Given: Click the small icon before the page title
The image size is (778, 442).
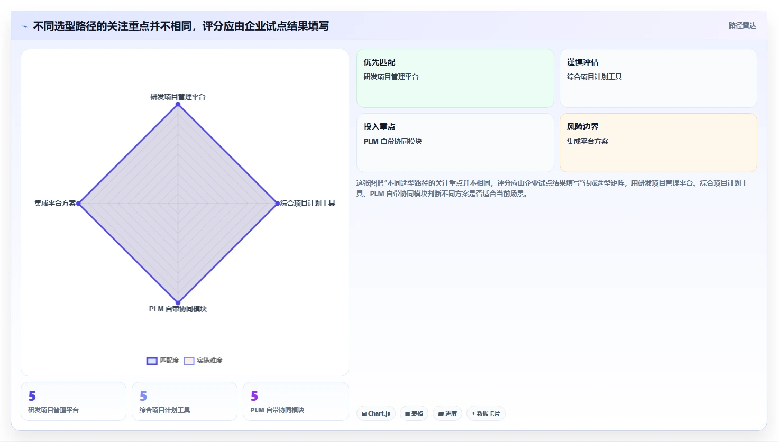Looking at the screenshot, I should coord(25,26).
